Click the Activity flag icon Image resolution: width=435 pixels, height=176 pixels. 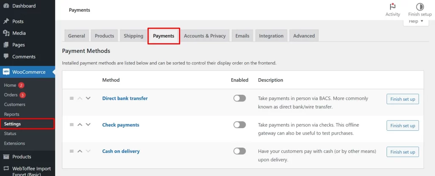click(x=393, y=6)
